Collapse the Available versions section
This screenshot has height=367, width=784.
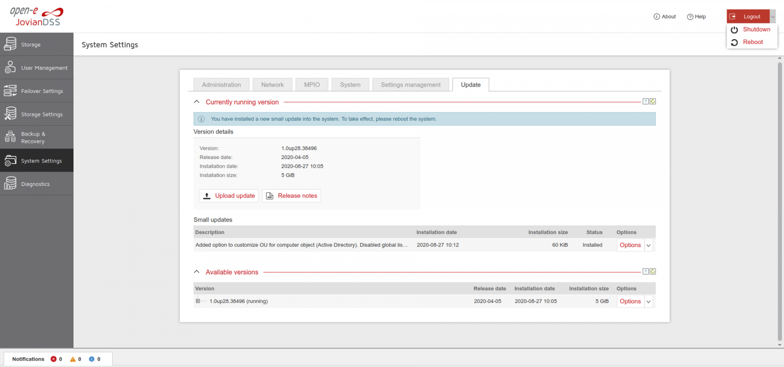pyautogui.click(x=197, y=272)
